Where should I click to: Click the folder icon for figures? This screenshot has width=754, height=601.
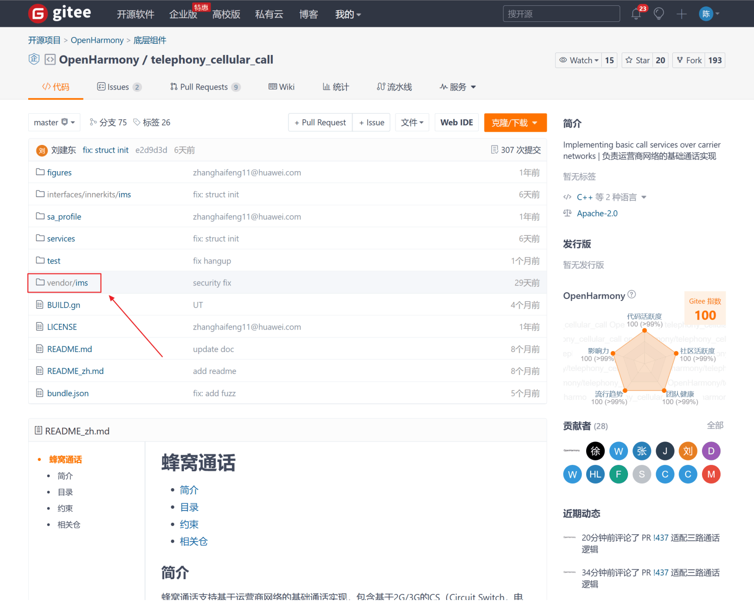[x=40, y=172]
